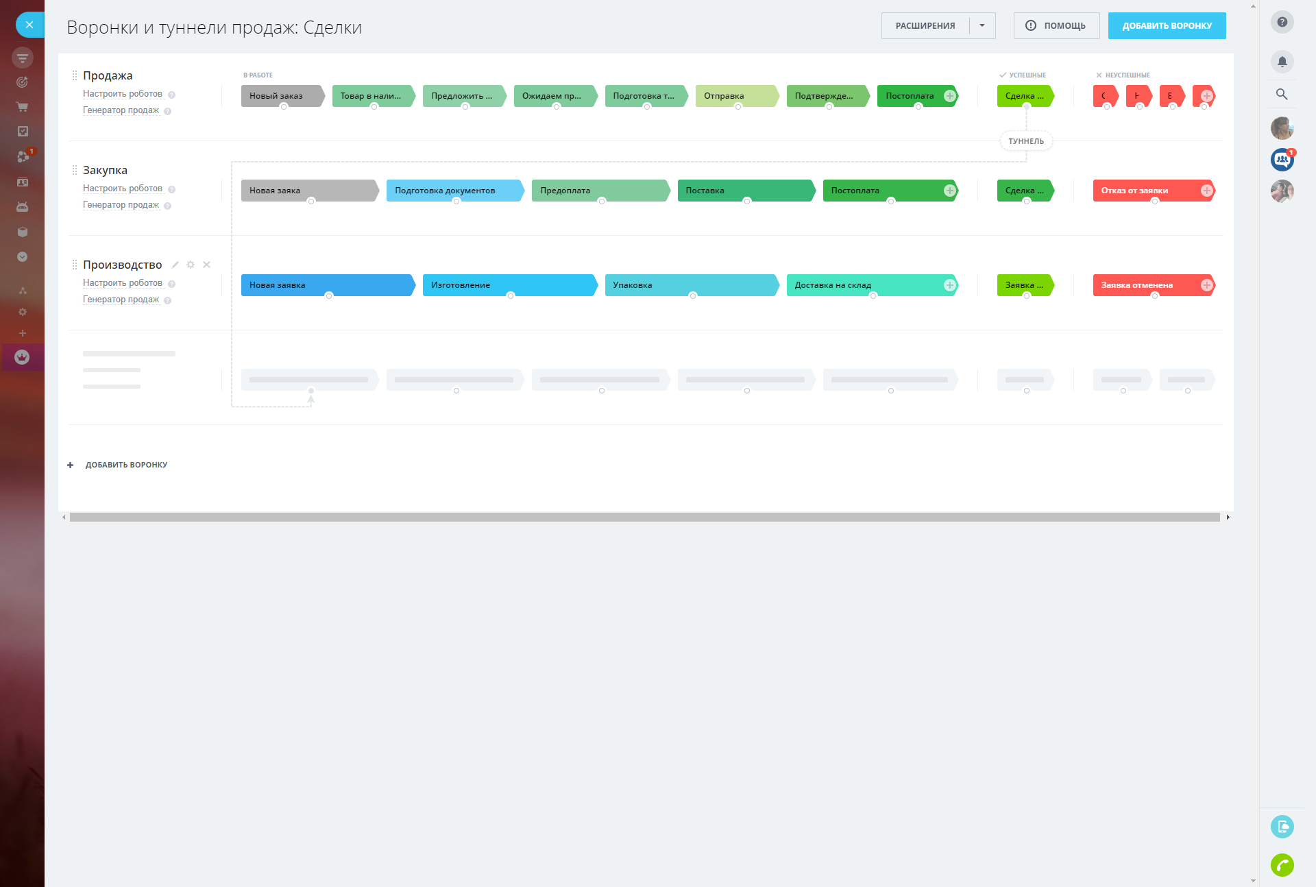The height and width of the screenshot is (887, 1316).
Task: Click the Добавить воронку blue button
Action: (1167, 26)
